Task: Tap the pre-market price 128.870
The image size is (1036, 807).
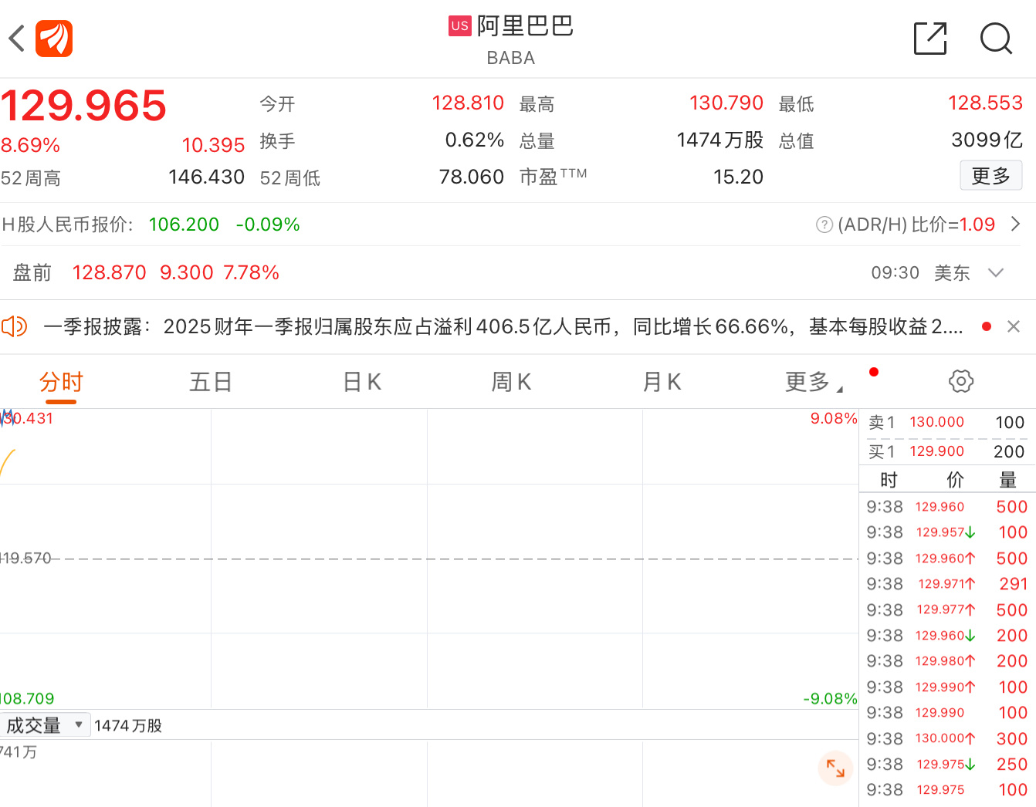Action: [x=109, y=272]
